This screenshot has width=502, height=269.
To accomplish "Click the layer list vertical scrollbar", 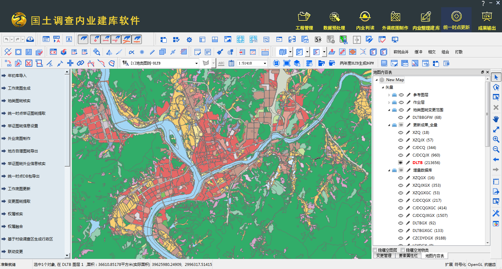I will 487,114.
